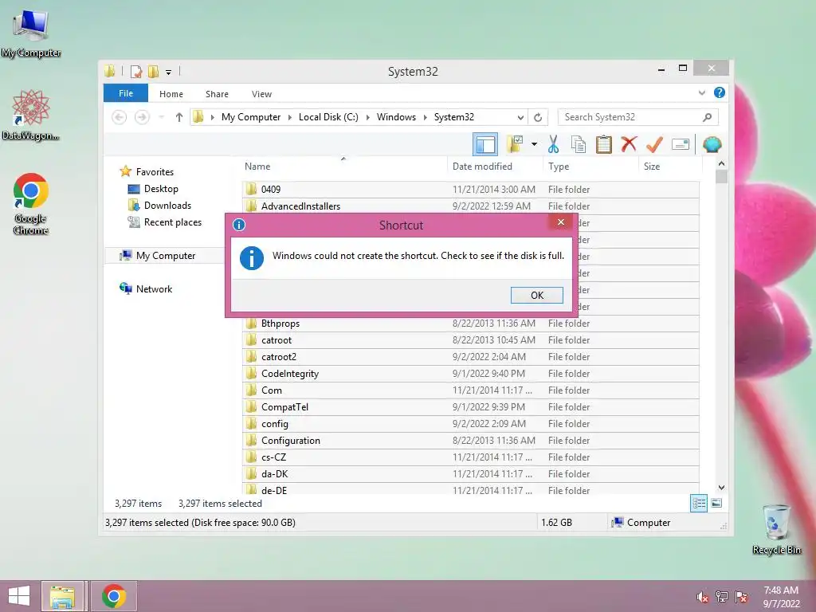Refresh the System32 folder view
This screenshot has height=612, width=816.
[538, 117]
